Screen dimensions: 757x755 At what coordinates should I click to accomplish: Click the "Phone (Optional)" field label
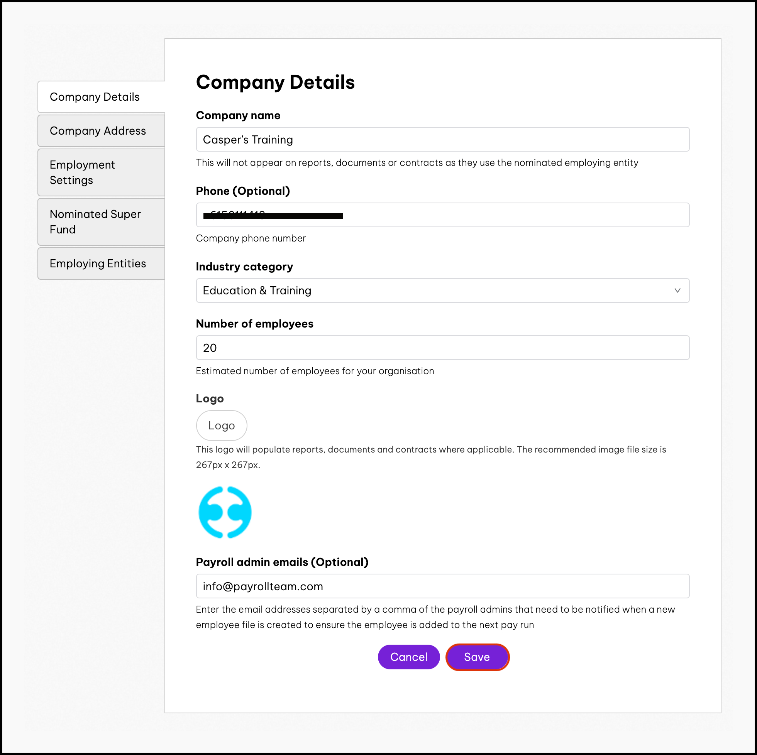click(x=242, y=191)
